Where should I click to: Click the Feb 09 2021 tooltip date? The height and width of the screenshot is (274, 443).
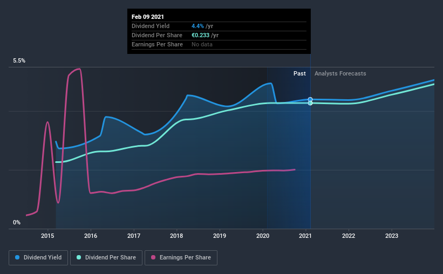click(148, 17)
